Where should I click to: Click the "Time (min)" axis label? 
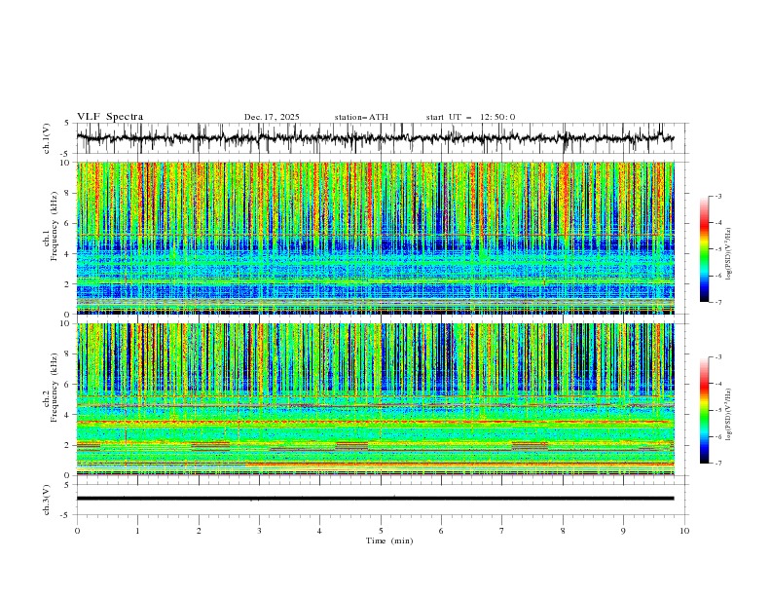tap(388, 540)
